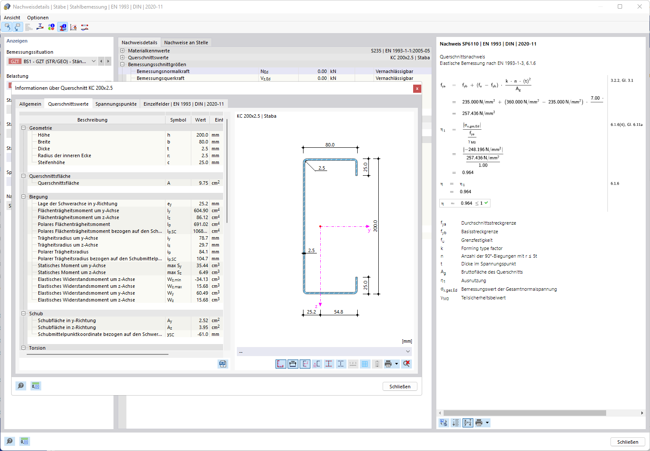Screen dimensions: 650x451
Task: Toggle the blue grid display icon
Action: coord(365,364)
